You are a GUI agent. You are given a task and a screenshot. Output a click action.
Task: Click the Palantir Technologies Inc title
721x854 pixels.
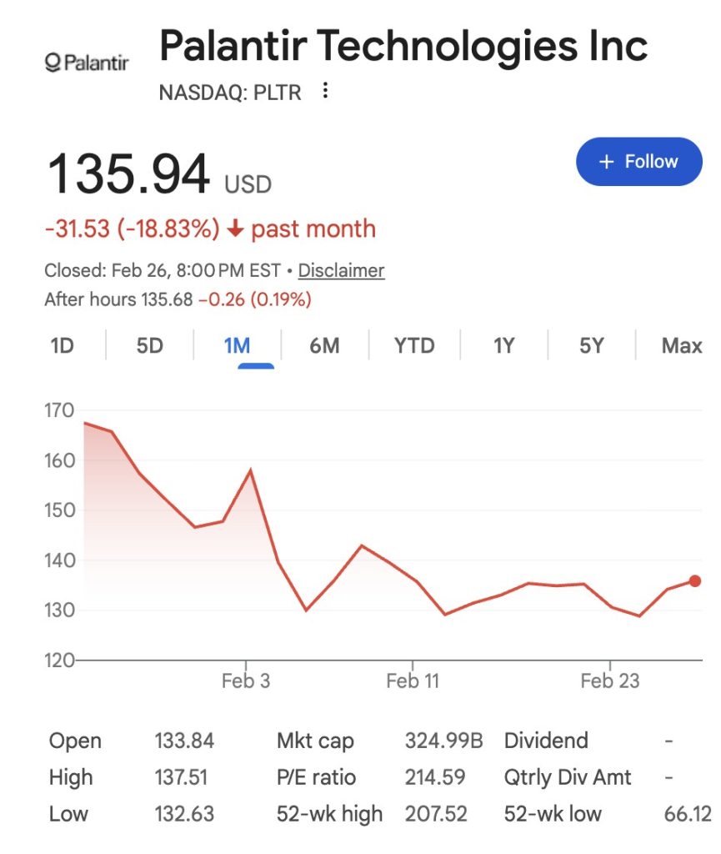[403, 46]
